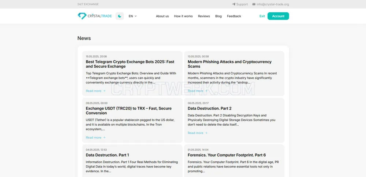366x177 pixels.
Task: Open article Forensics. Your Computer Footprint. Part 6
Action: coord(227,155)
